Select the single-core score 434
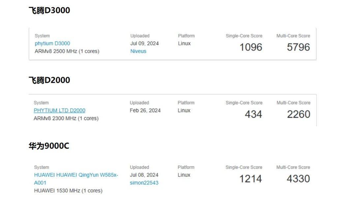 (253, 114)
